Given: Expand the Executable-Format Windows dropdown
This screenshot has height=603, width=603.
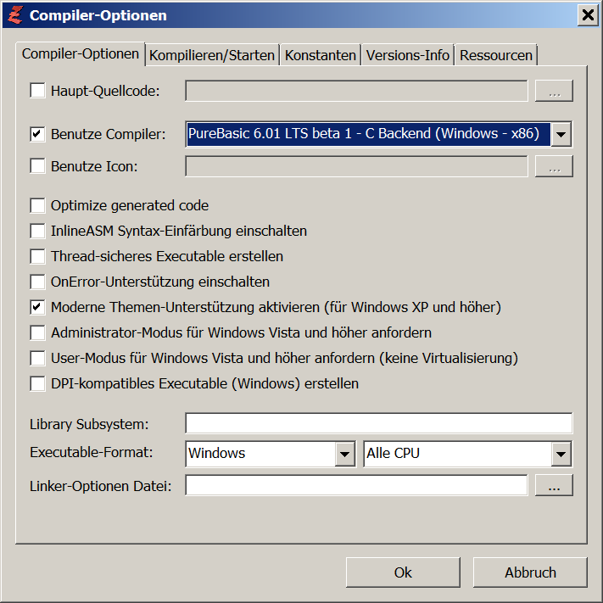Looking at the screenshot, I should tap(344, 454).
